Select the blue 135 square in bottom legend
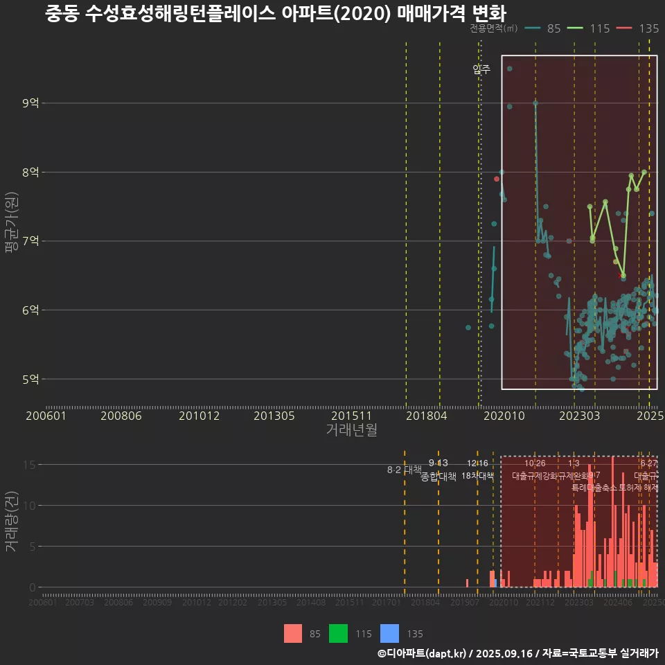 pos(389,634)
